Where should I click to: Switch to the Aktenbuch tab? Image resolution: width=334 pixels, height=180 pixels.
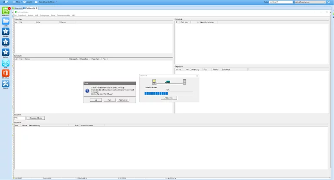(18, 8)
